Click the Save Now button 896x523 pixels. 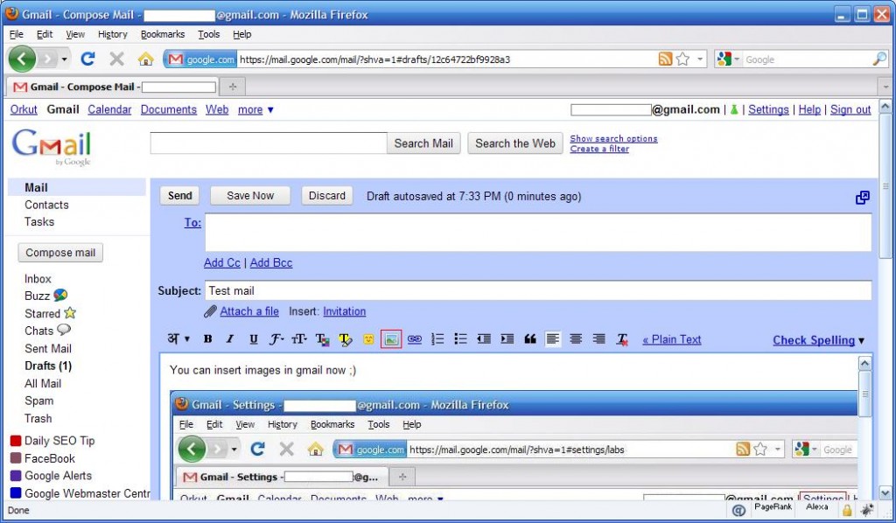[250, 196]
